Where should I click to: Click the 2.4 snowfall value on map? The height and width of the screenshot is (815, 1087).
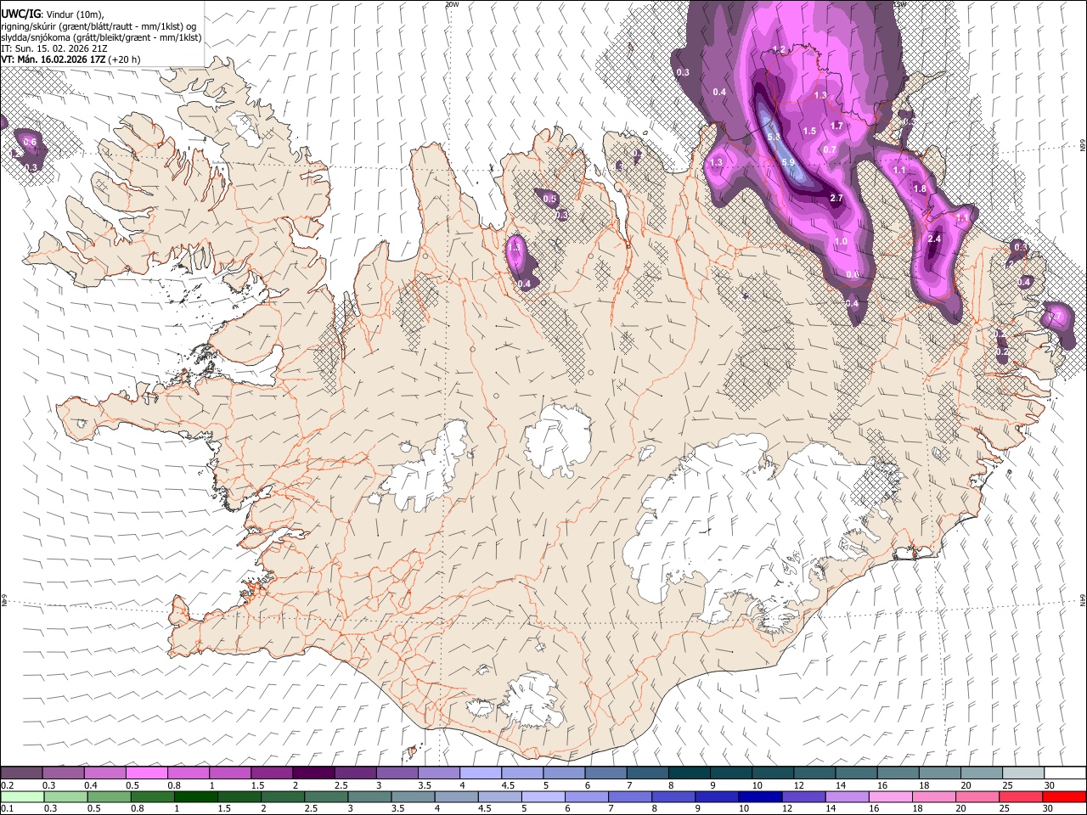click(934, 239)
